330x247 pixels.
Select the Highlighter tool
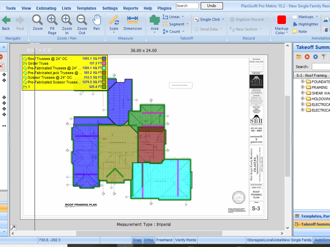pyautogui.click(x=305, y=24)
